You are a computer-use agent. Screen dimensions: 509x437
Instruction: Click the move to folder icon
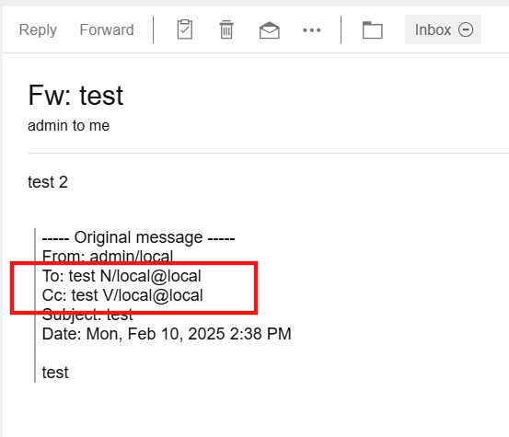(373, 30)
